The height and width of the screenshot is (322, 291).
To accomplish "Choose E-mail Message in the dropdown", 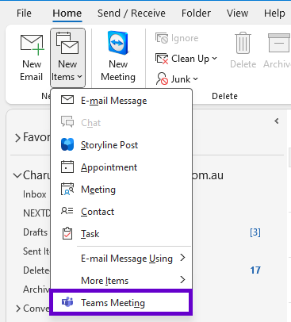I will 121,101.
